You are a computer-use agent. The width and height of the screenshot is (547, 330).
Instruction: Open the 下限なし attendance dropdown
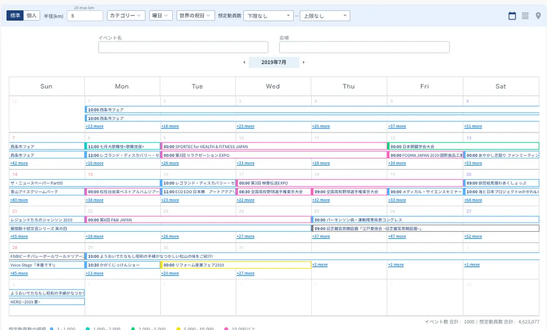268,16
